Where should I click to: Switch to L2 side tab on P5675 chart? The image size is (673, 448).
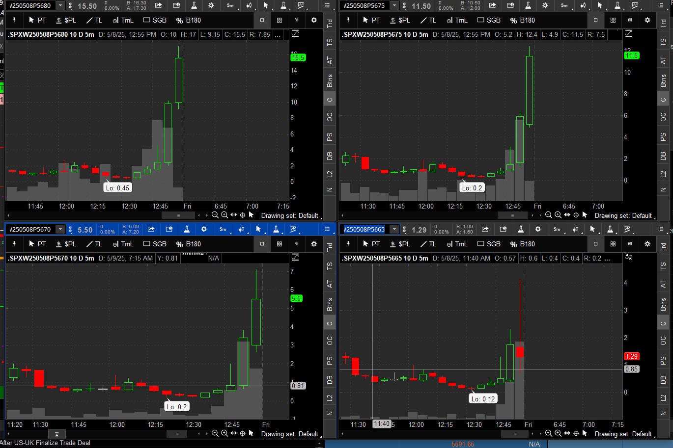pos(663,174)
